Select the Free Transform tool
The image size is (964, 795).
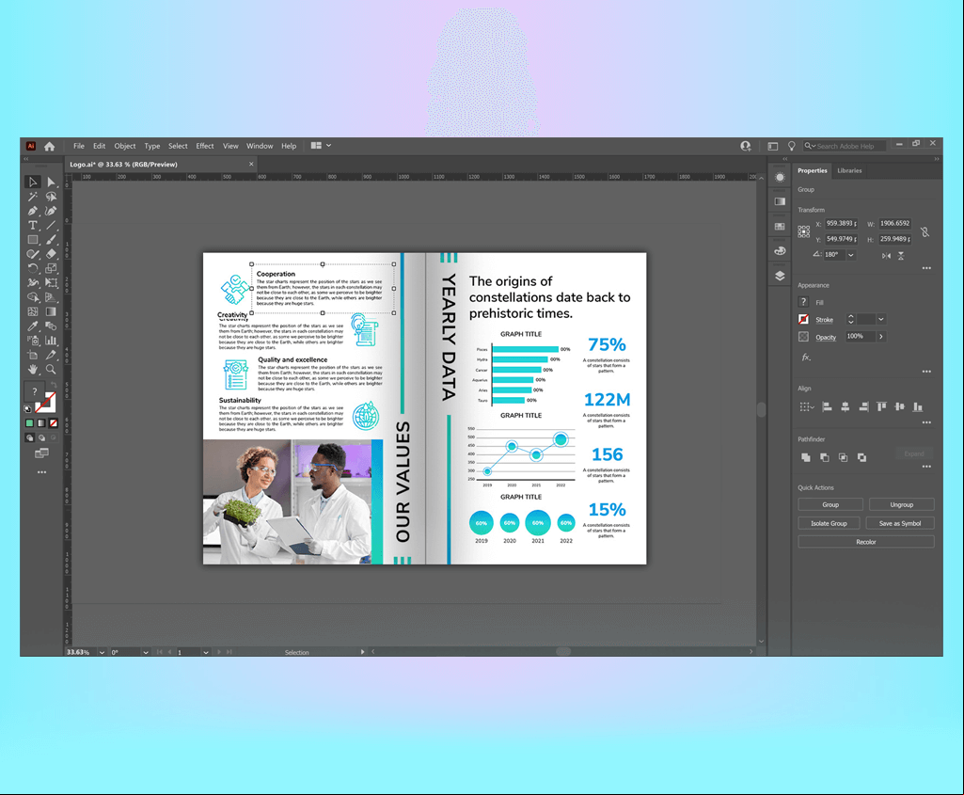pyautogui.click(x=51, y=283)
